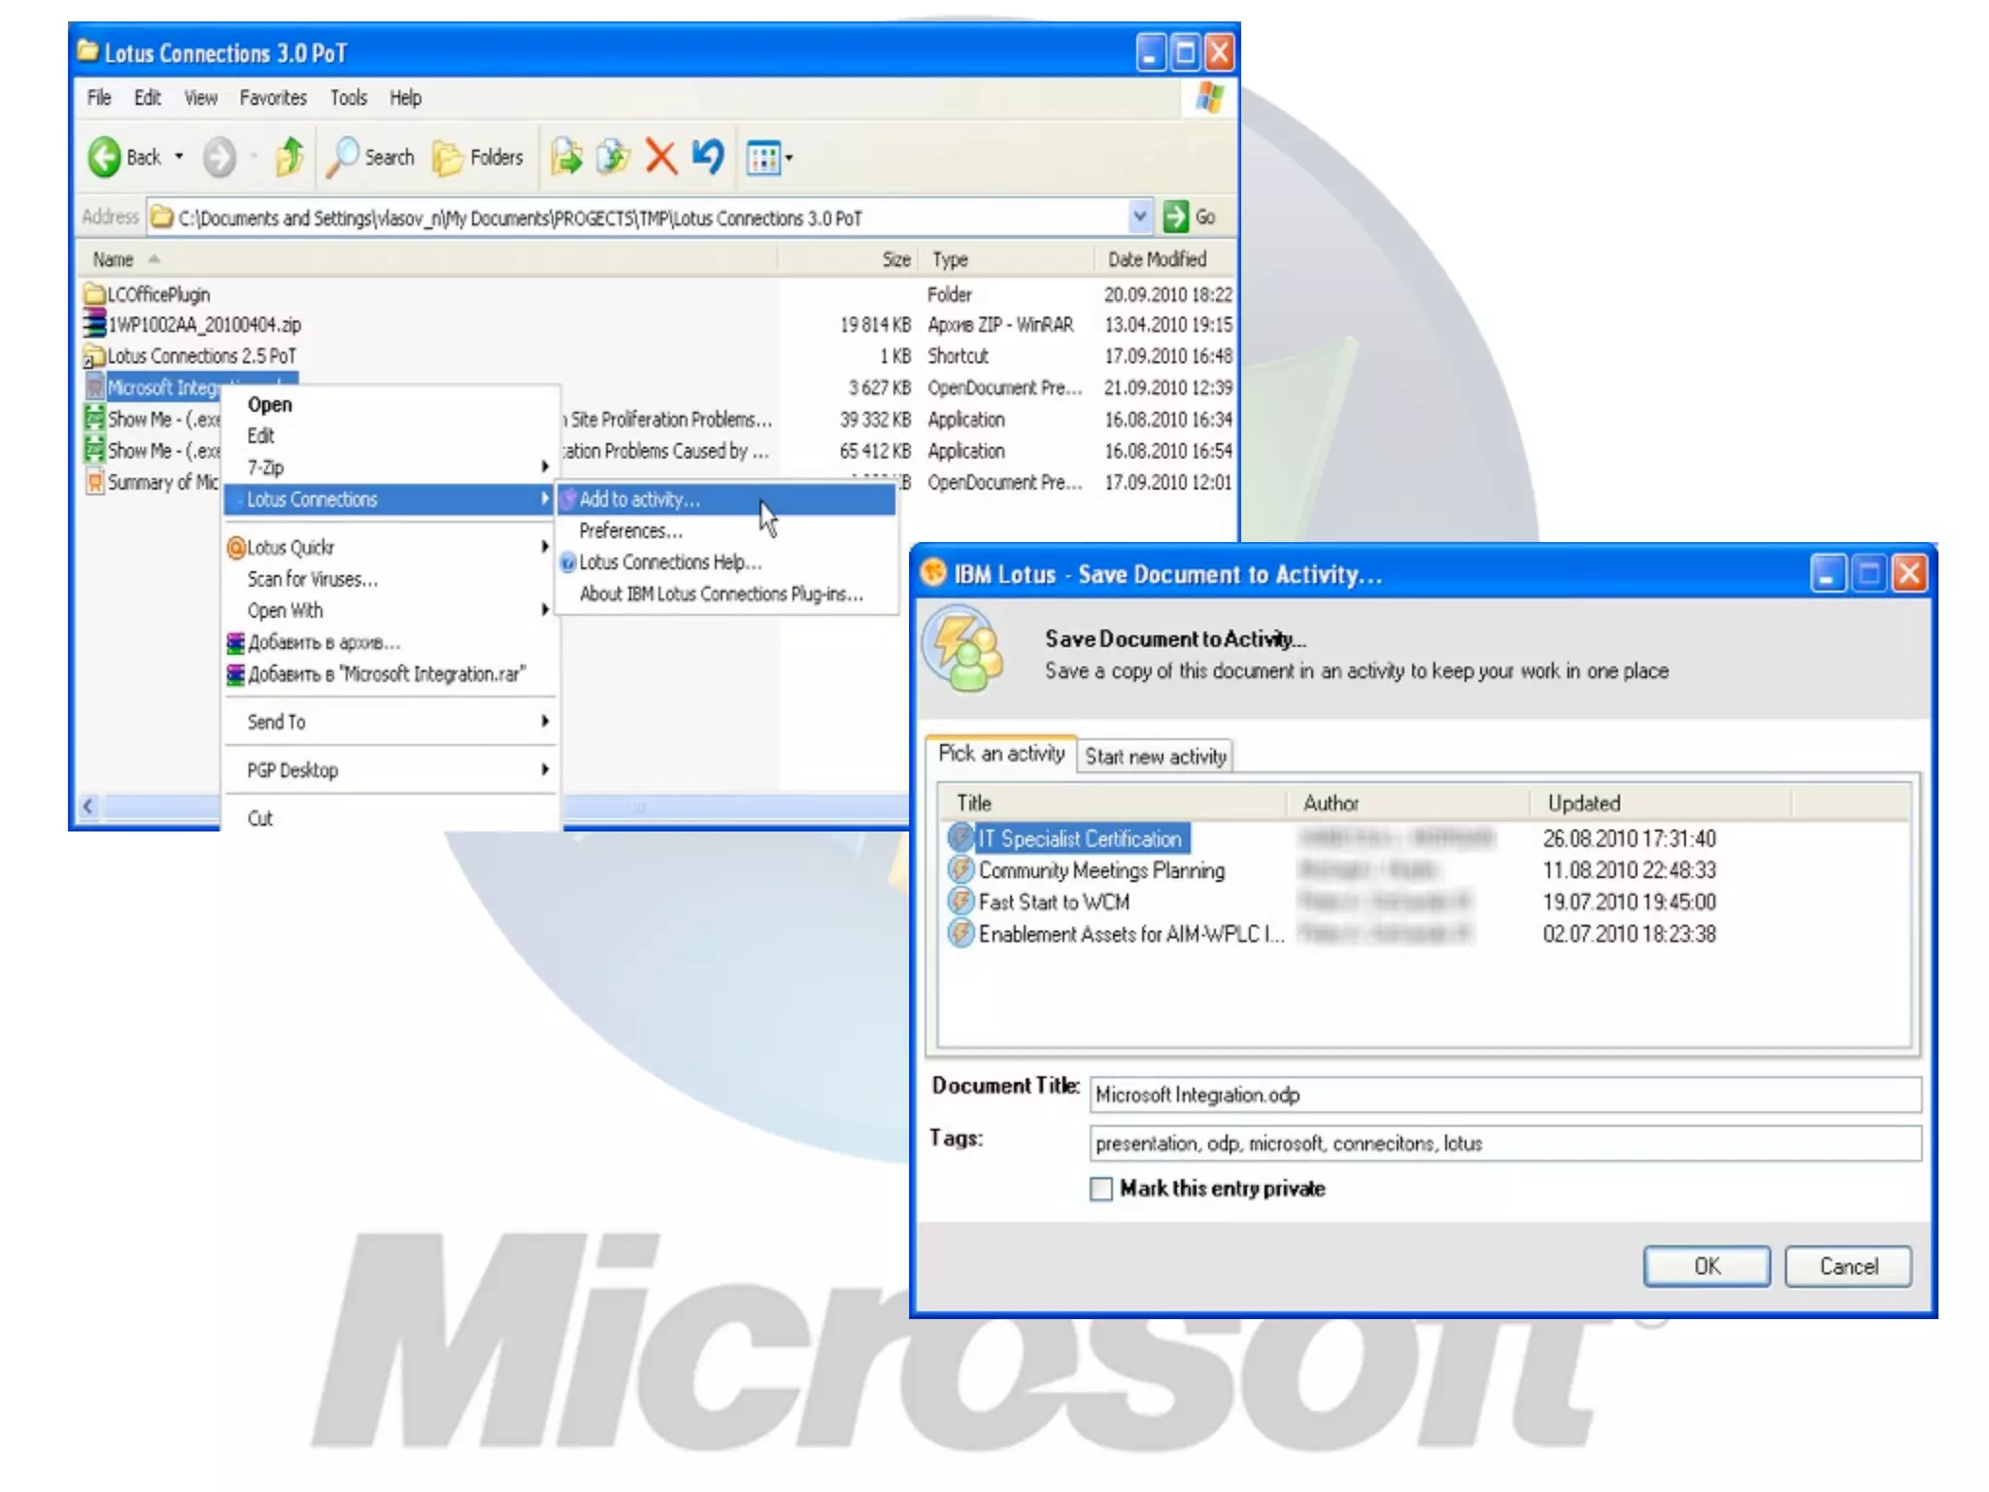Click the red Delete X icon

pyautogui.click(x=660, y=157)
